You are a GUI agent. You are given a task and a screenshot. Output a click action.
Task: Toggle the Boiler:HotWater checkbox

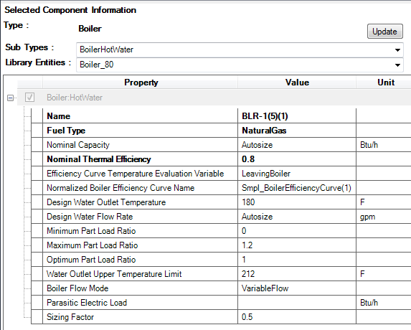click(x=29, y=98)
